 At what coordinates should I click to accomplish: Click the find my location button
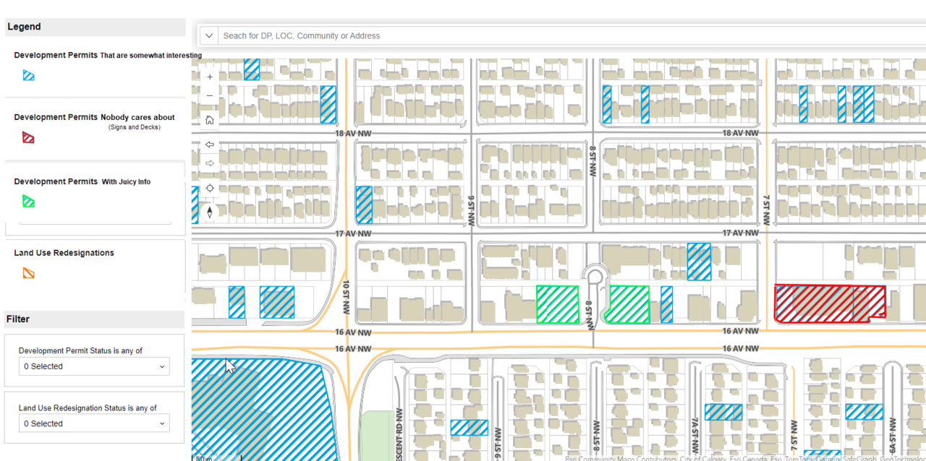pos(210,188)
